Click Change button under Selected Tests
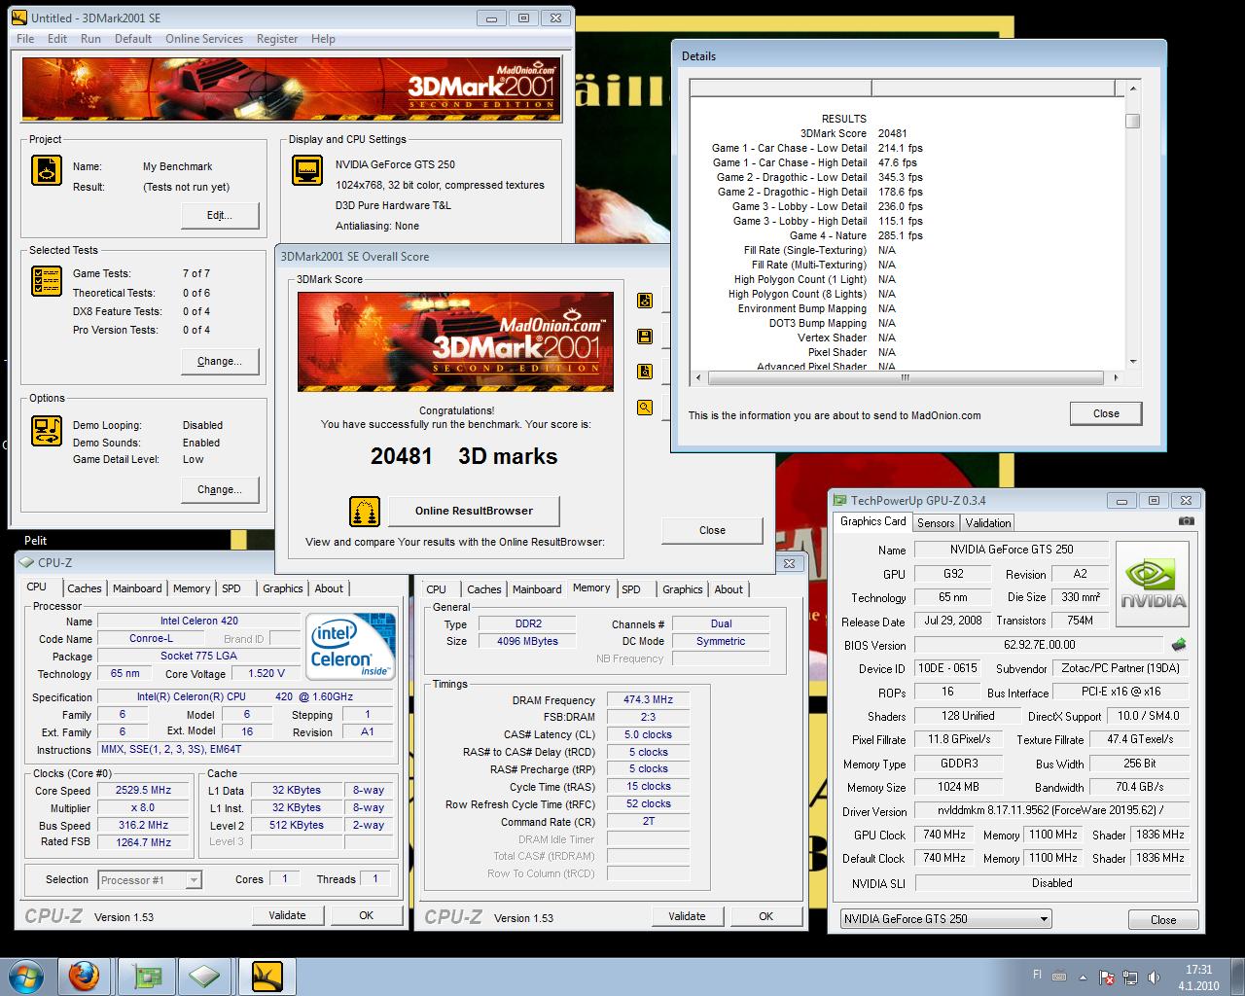 point(220,361)
